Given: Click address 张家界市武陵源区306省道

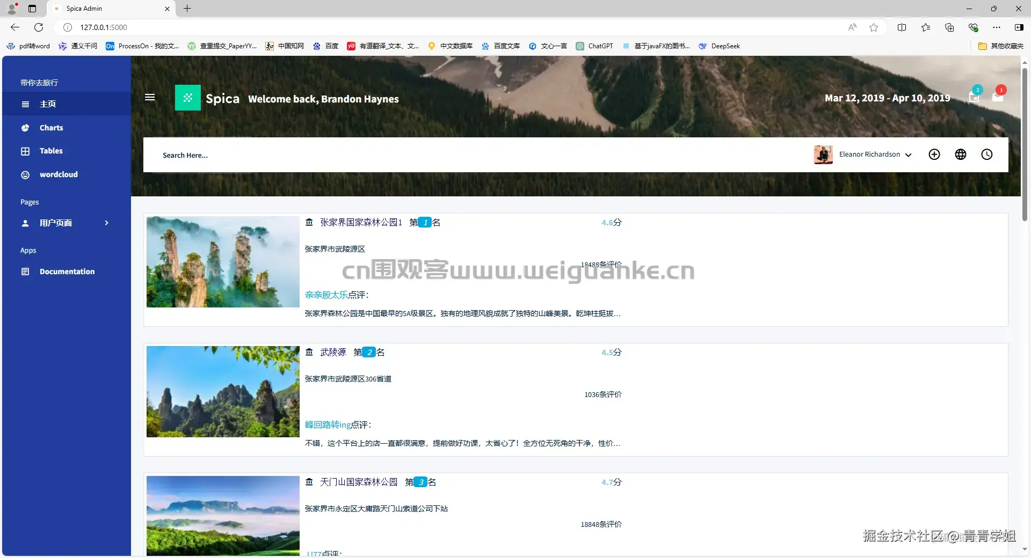Looking at the screenshot, I should click(348, 379).
